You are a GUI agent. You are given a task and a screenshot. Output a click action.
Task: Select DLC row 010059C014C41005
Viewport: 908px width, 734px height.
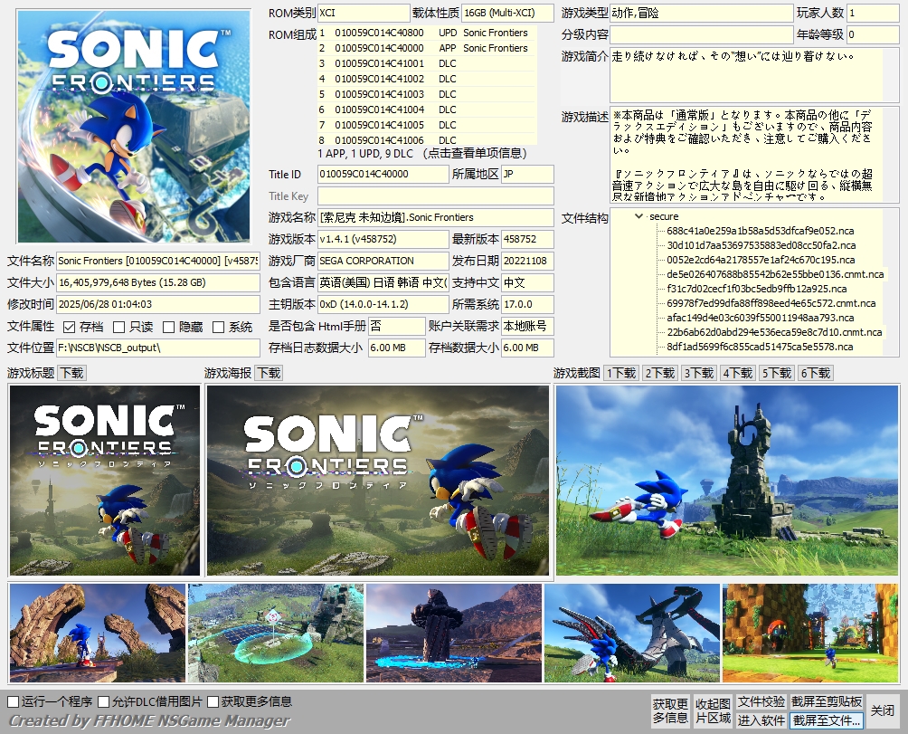427,125
